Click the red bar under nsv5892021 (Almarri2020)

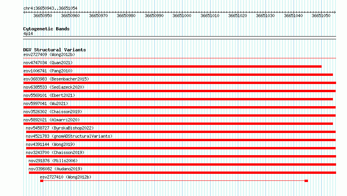178,124
